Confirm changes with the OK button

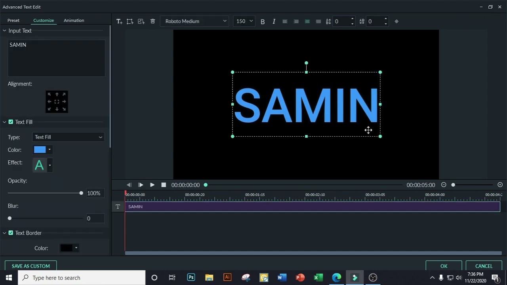tap(444, 266)
